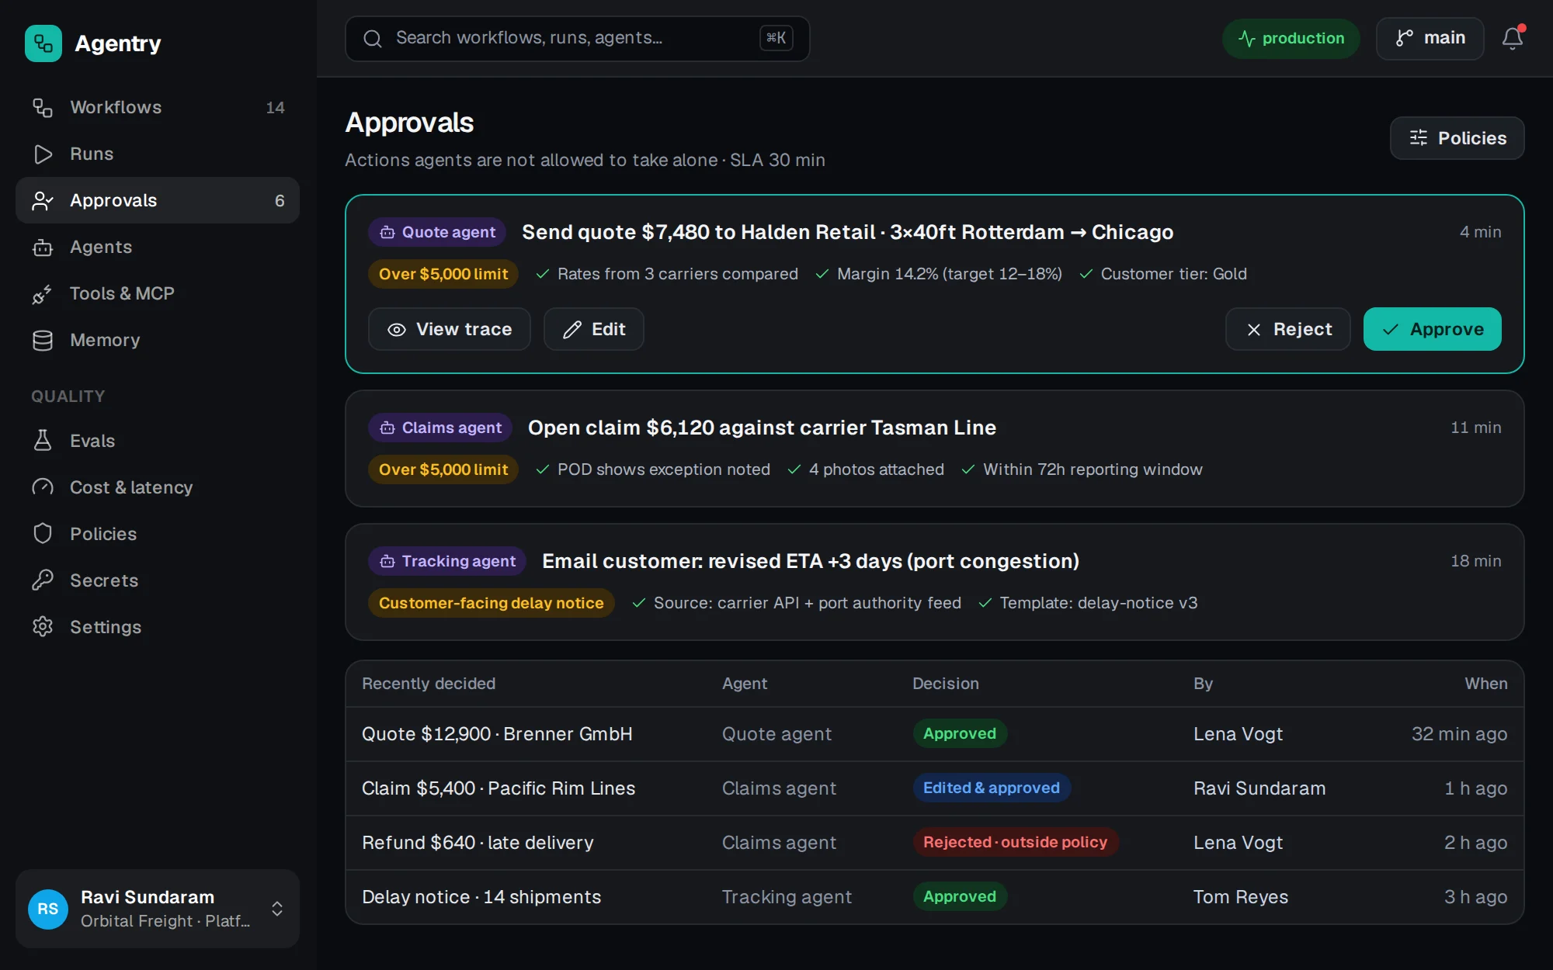Click the Customer-facing delay notice badge
Image resolution: width=1553 pixels, height=970 pixels.
pyautogui.click(x=491, y=603)
